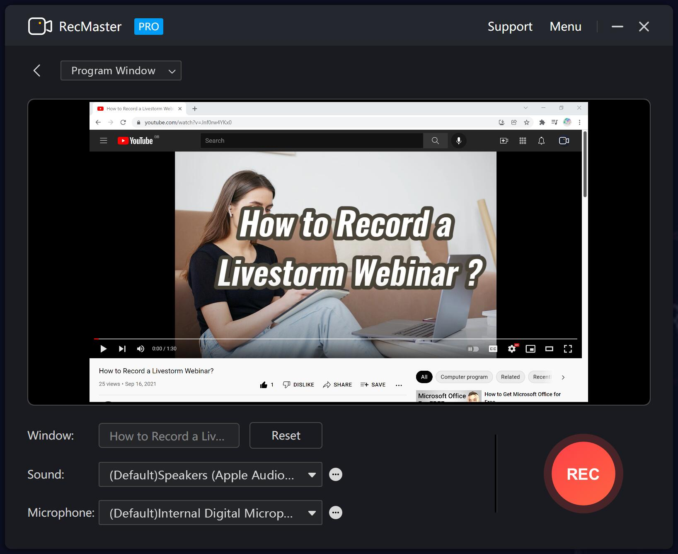
Task: Click Reset window button
Action: pos(286,435)
